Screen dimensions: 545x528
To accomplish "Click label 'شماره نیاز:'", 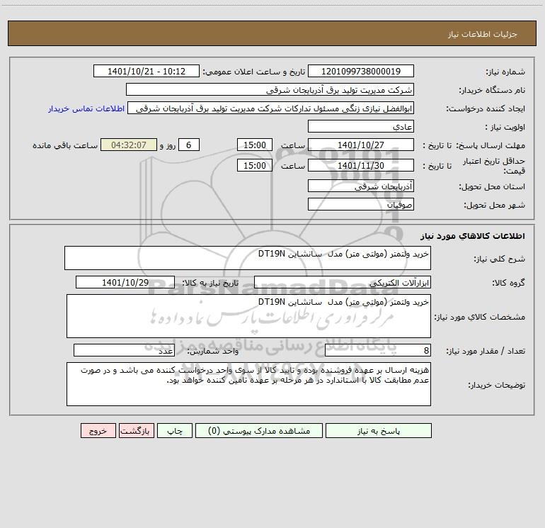I will [x=505, y=72].
